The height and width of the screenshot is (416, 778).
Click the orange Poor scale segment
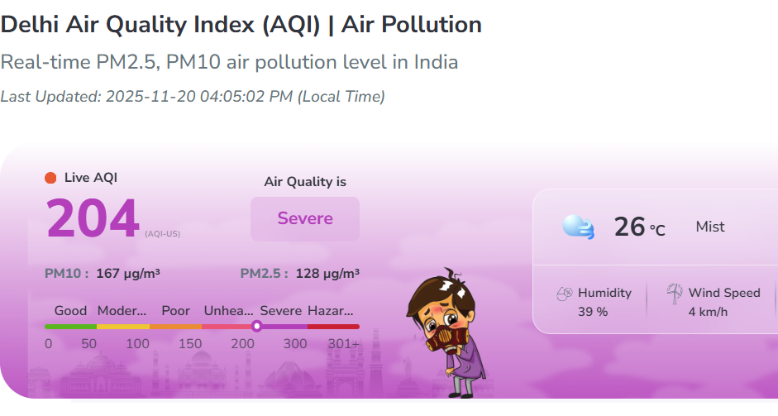tap(175, 327)
